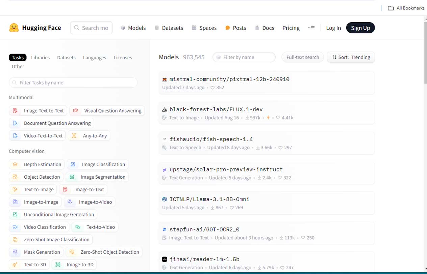Click the Image-to-Image icon

pos(15,202)
